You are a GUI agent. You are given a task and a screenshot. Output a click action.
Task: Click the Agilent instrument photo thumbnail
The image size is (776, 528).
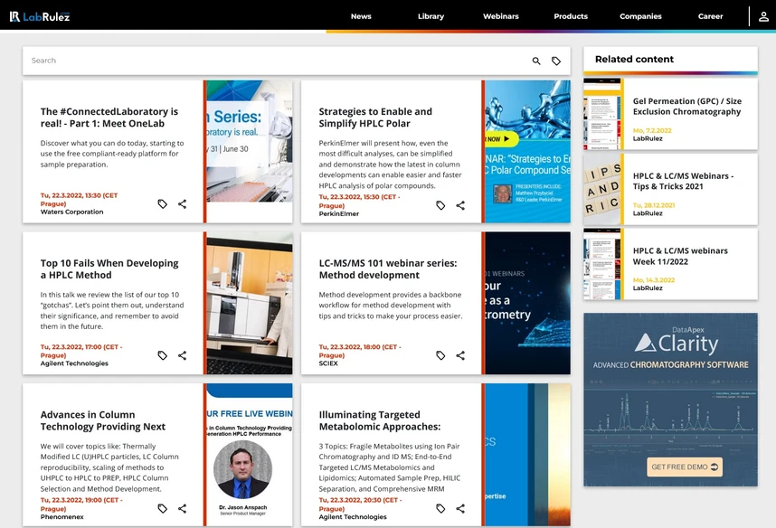[x=250, y=303]
